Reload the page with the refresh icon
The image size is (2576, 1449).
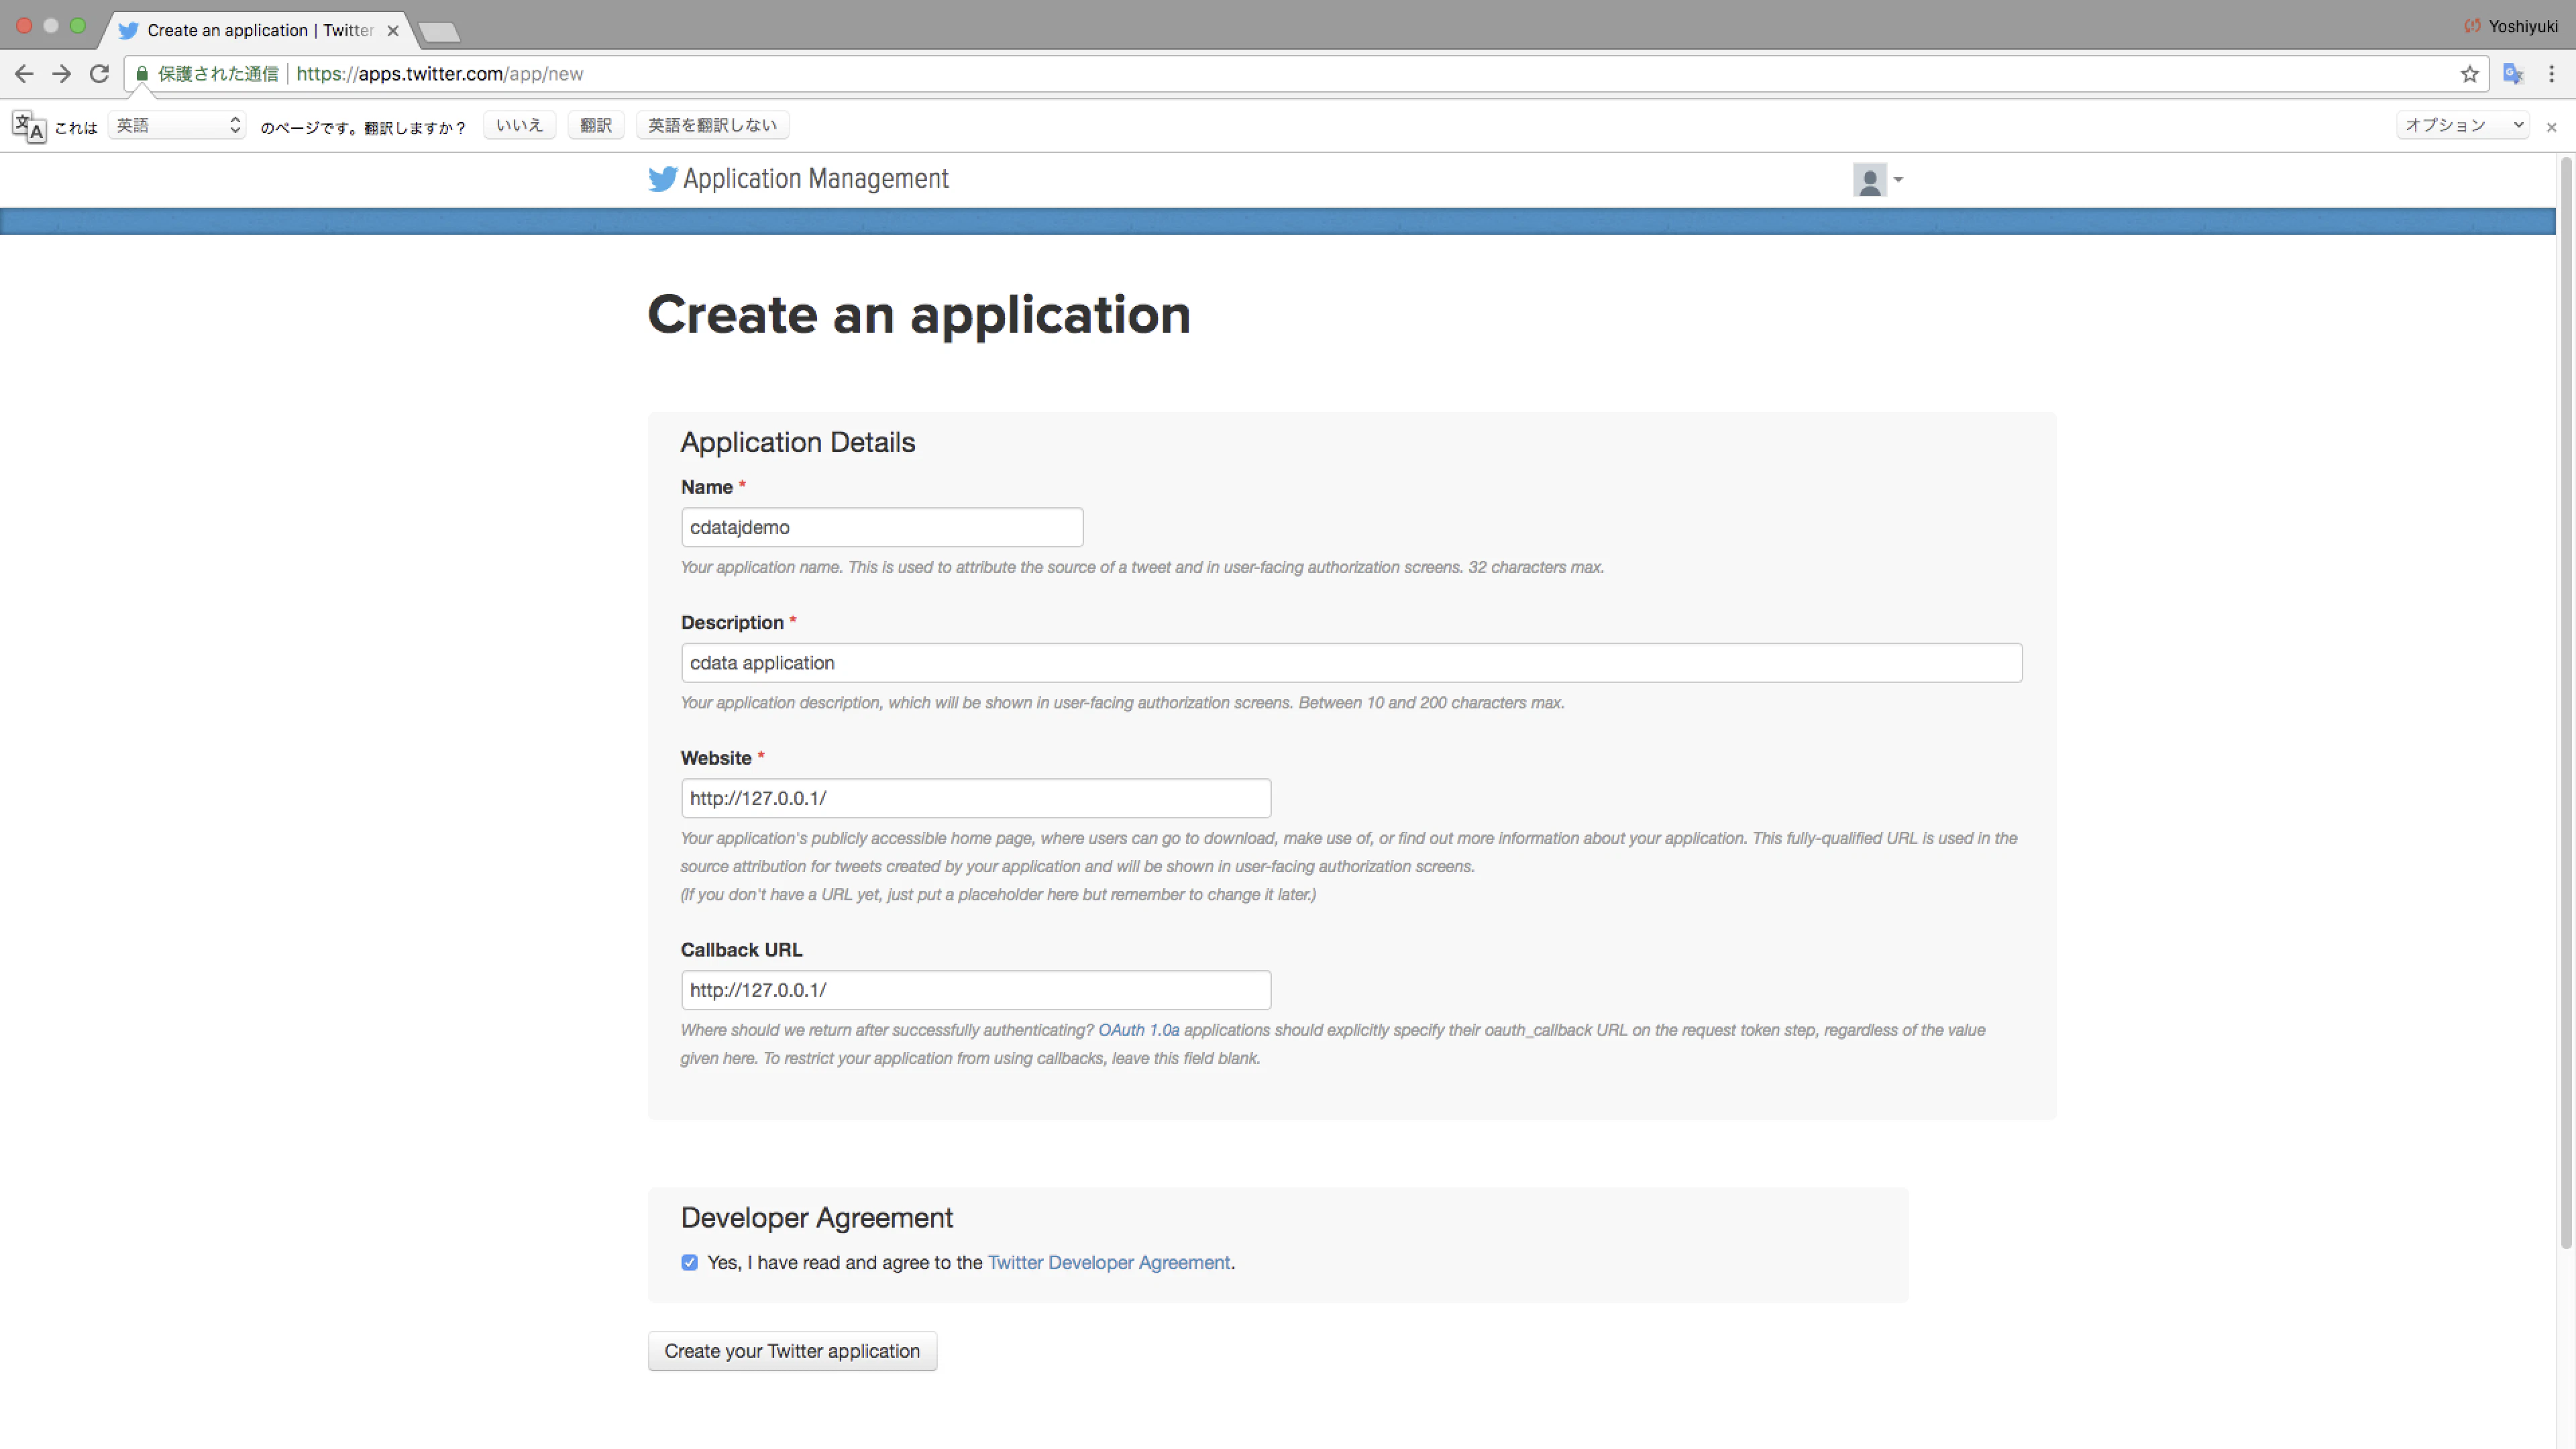99,74
